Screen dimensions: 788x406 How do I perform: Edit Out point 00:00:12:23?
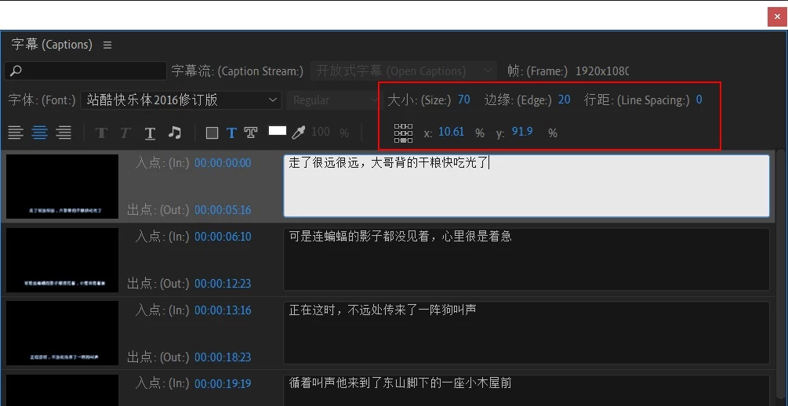[x=223, y=284]
